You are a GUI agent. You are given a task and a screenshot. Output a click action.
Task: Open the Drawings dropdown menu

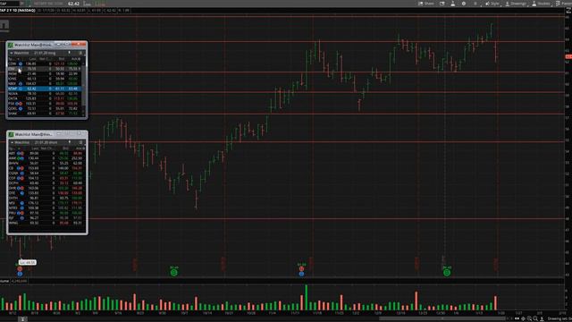pos(516,4)
